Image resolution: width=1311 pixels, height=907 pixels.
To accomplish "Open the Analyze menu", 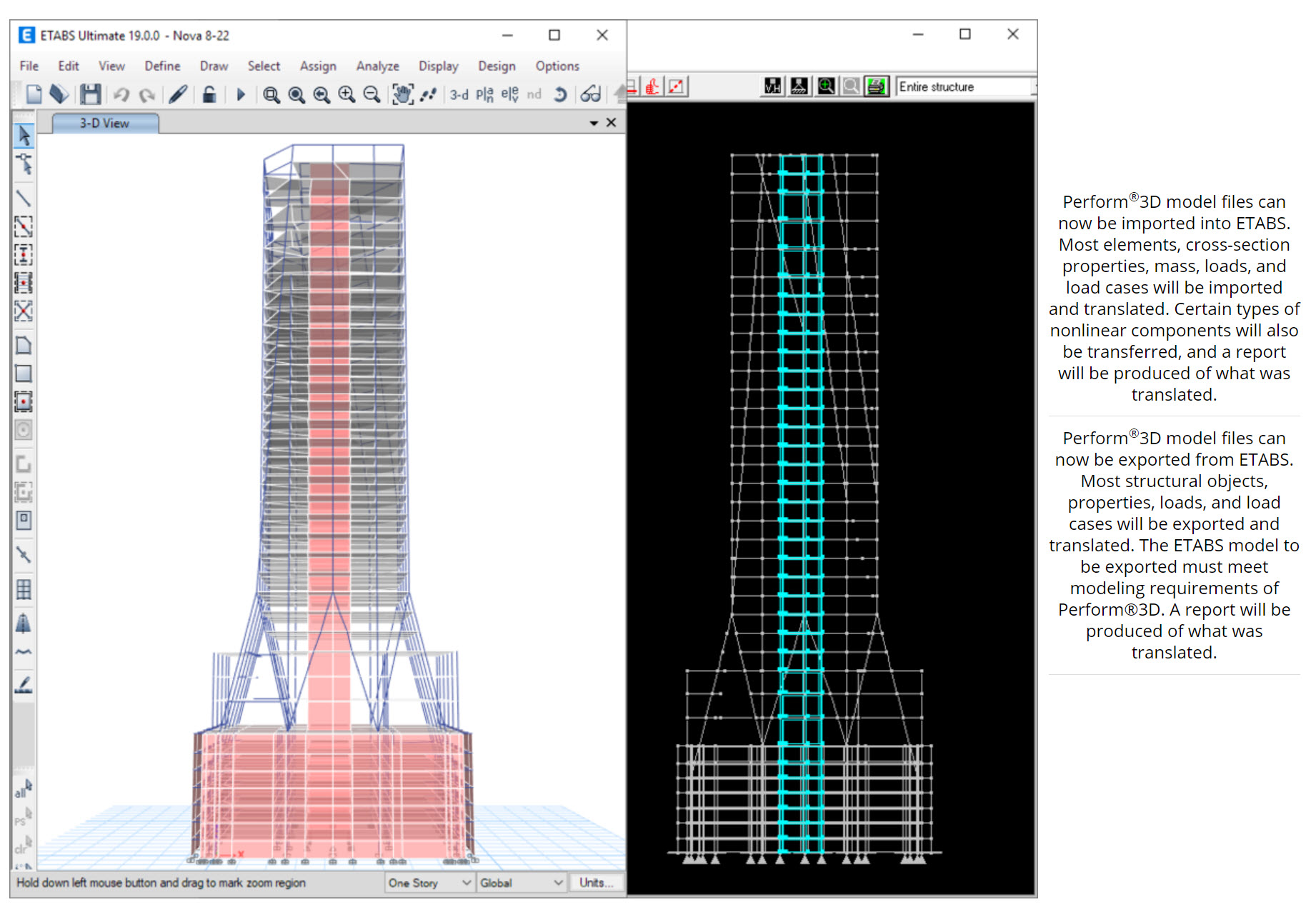I will coord(378,66).
